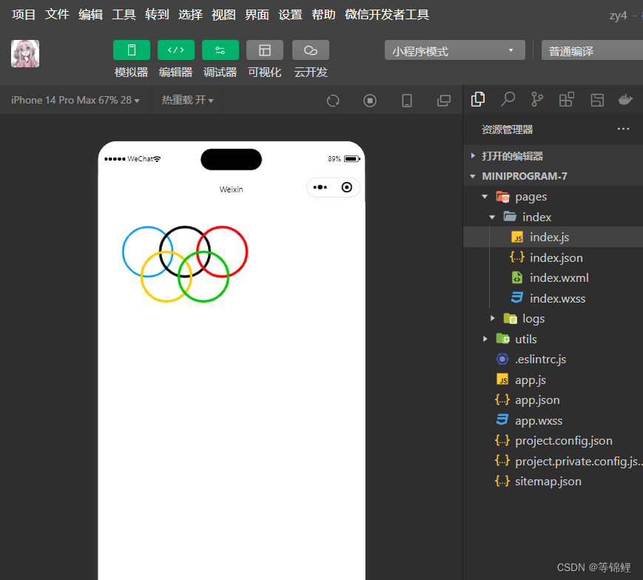Open the search icon in sidebar

tap(508, 99)
